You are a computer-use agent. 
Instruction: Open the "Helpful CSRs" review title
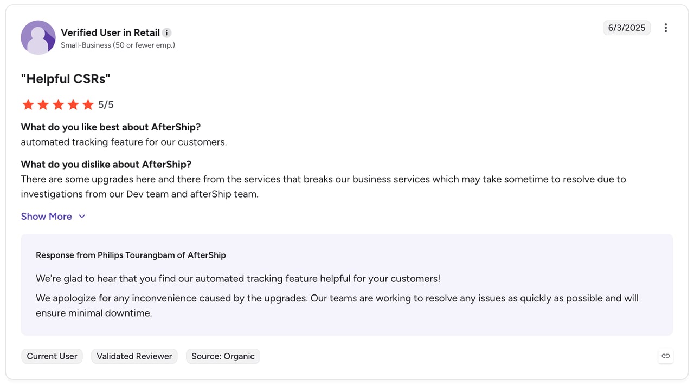pos(66,79)
